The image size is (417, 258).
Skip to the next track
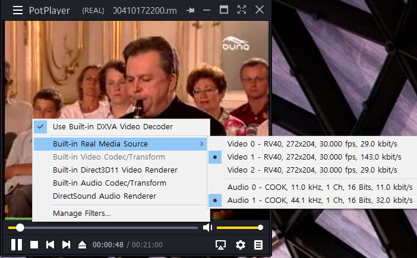point(66,244)
